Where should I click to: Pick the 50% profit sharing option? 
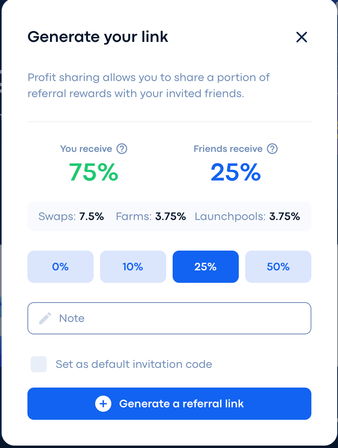pos(278,267)
